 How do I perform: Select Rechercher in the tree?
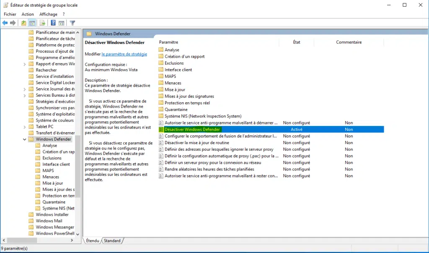tap(46, 70)
